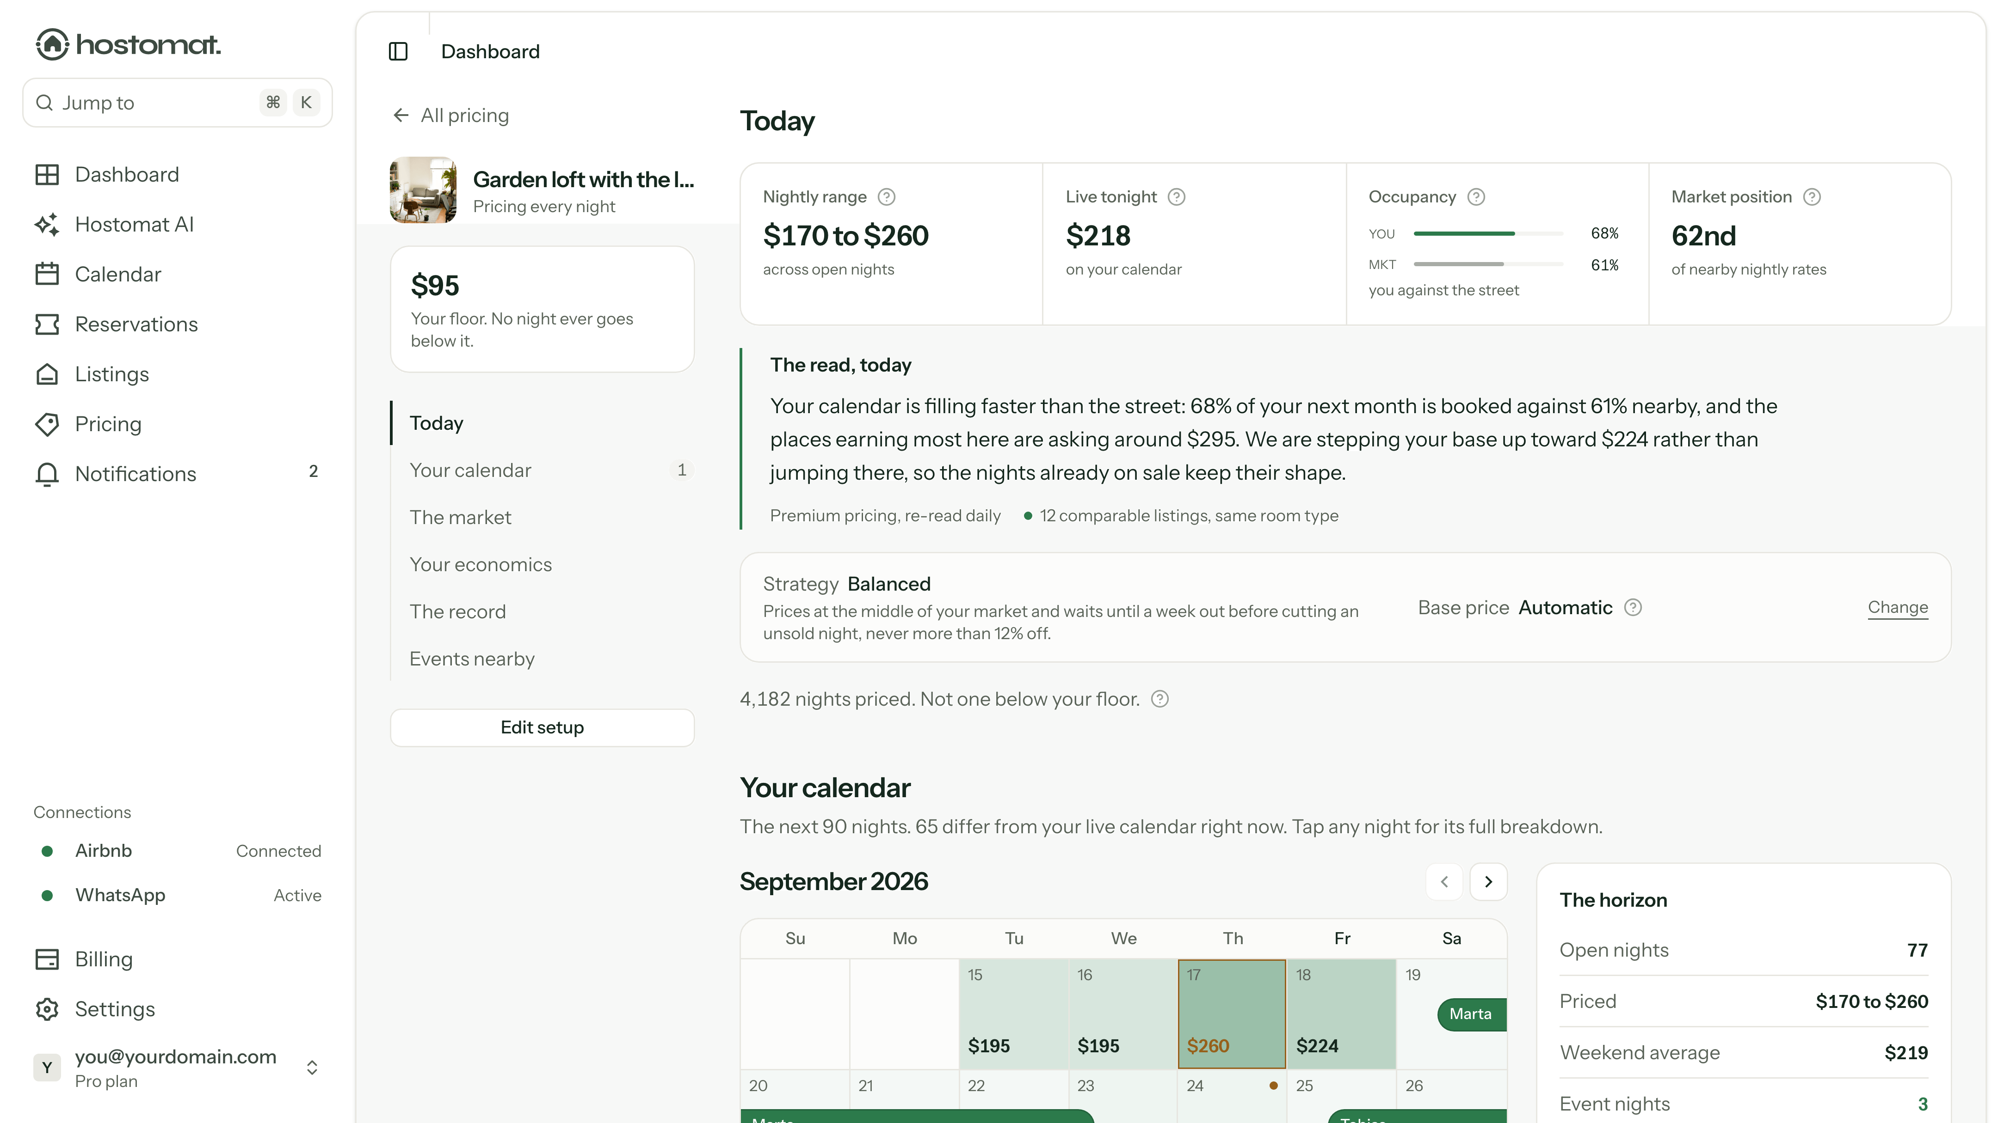Click the Live tonight $218 value
This screenshot has height=1123, width=1998.
(1098, 236)
